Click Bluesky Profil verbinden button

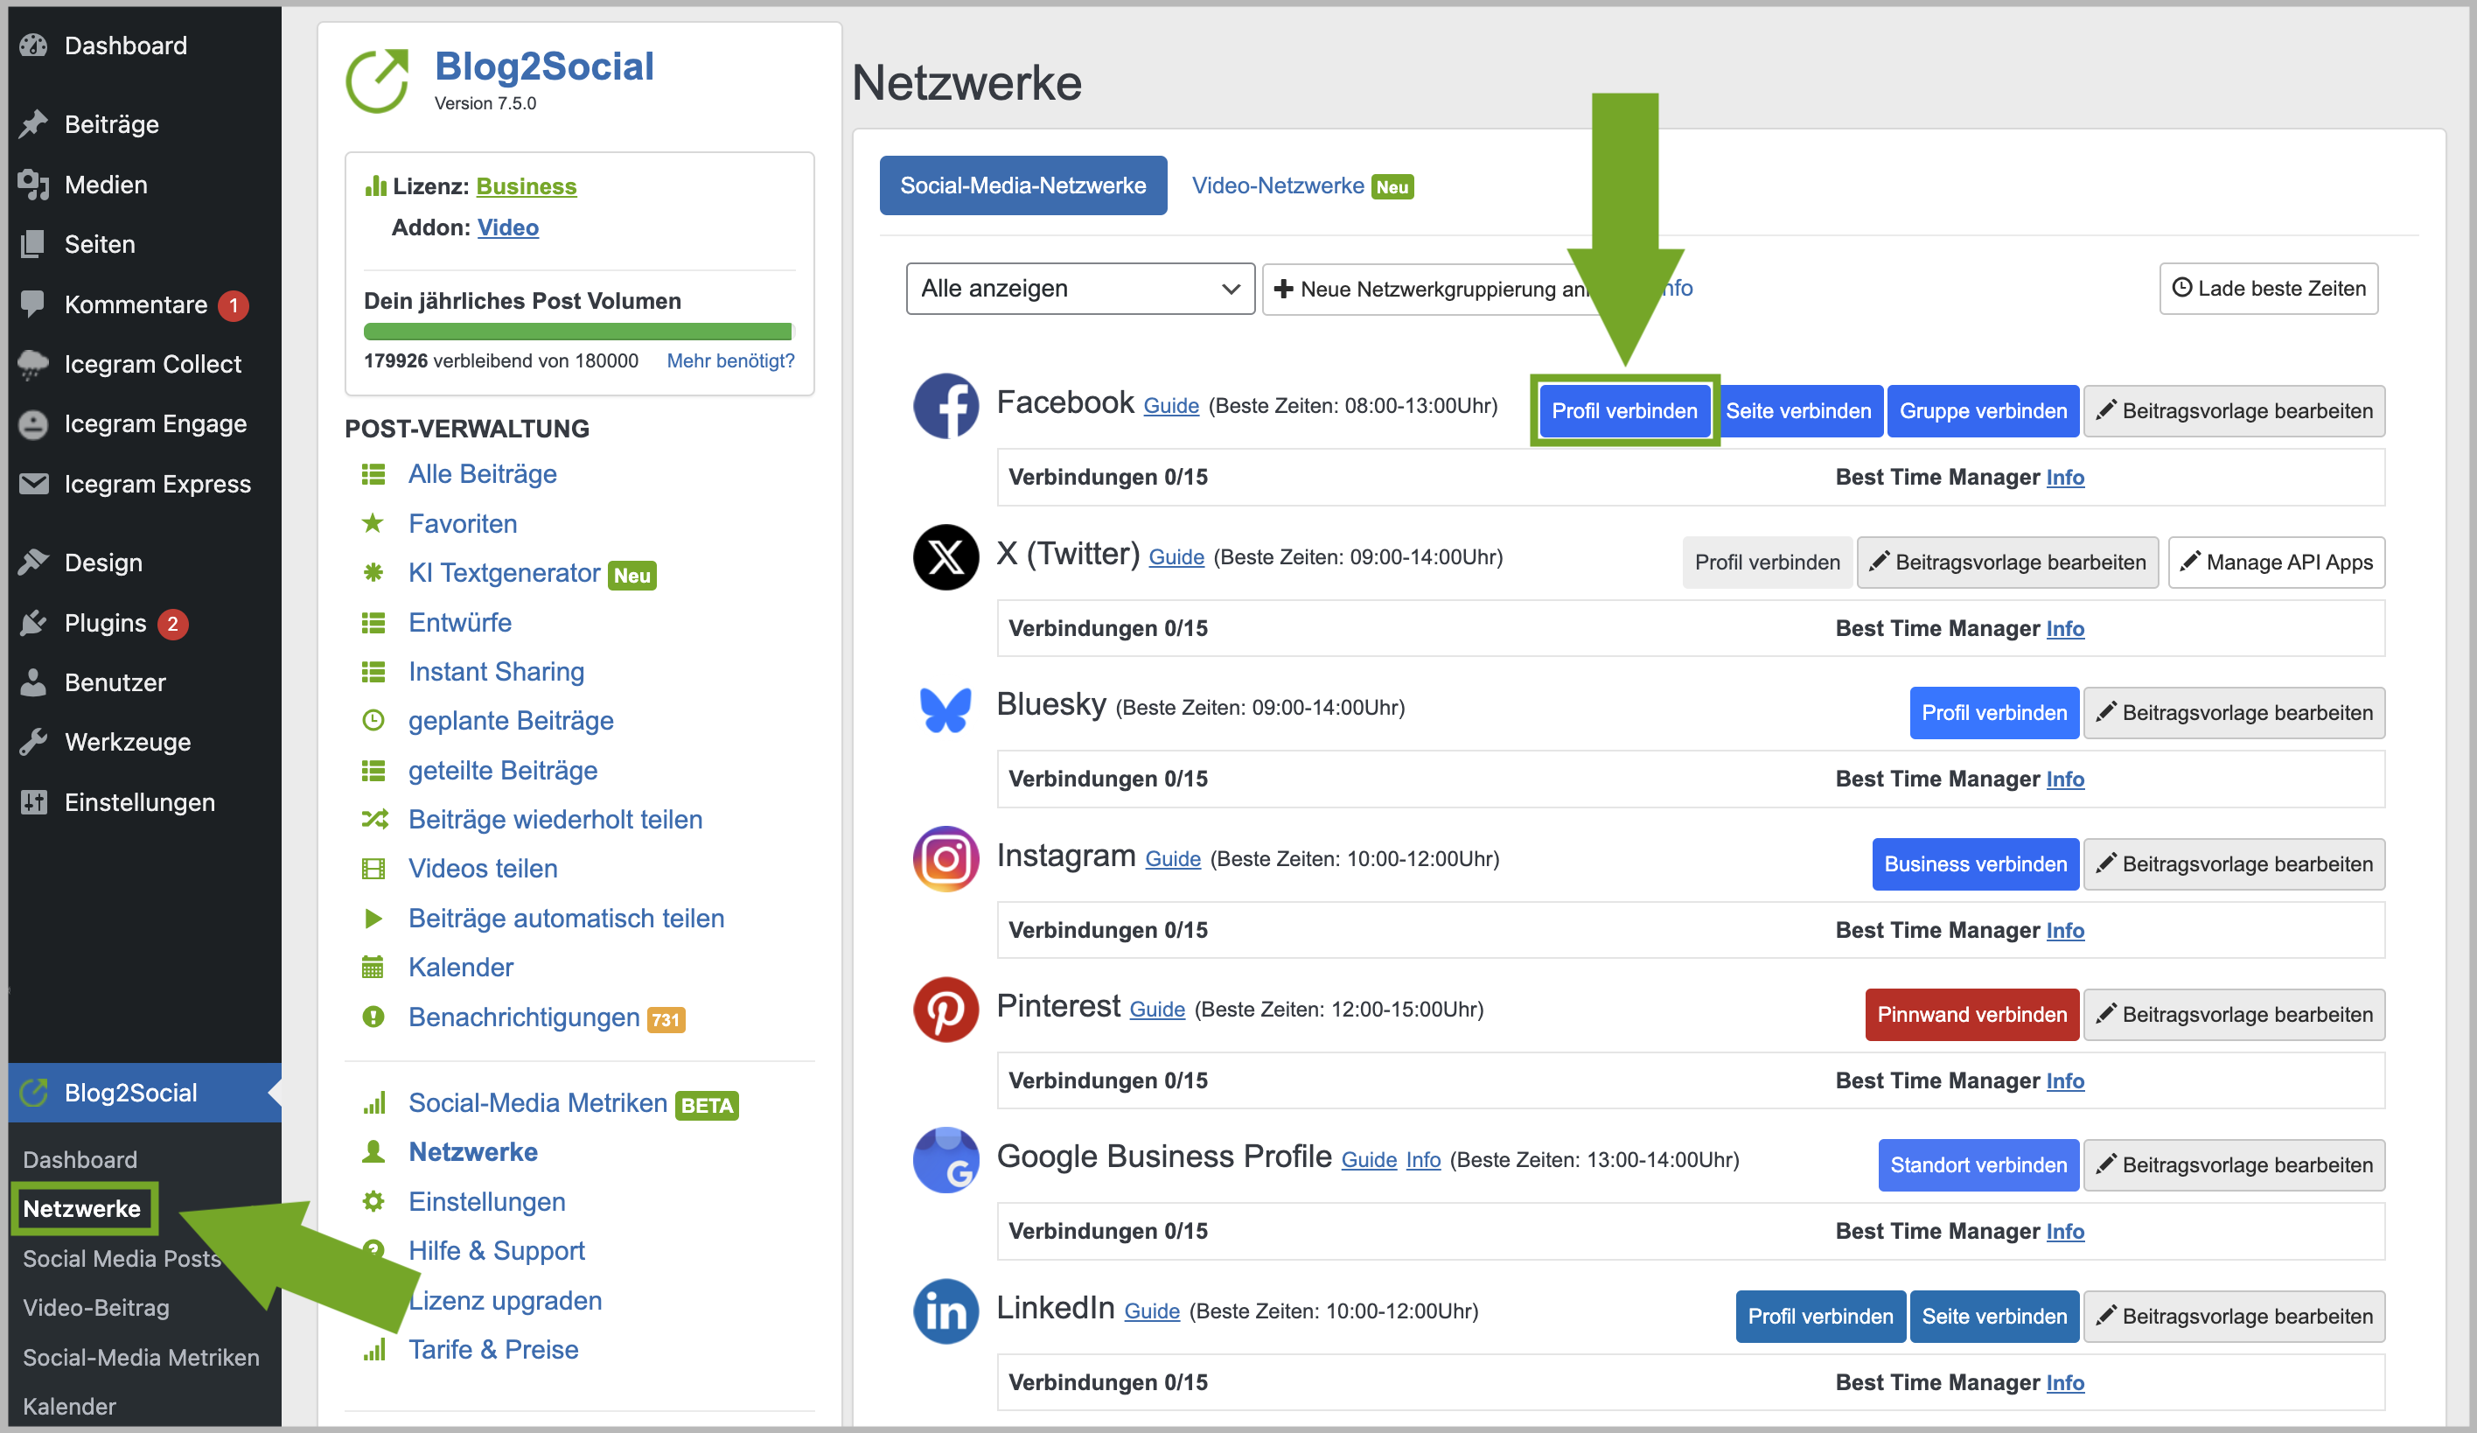click(1994, 713)
